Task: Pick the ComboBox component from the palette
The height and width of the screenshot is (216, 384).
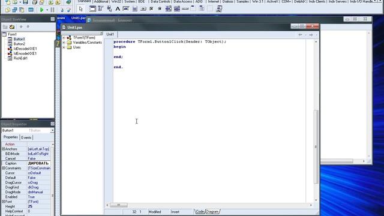Action: [x=177, y=9]
